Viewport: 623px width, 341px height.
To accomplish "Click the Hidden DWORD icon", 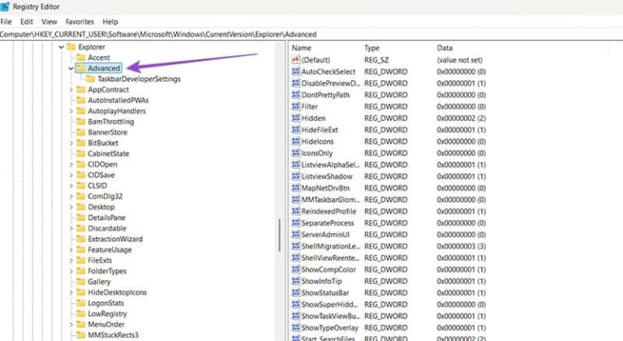I will coord(295,119).
